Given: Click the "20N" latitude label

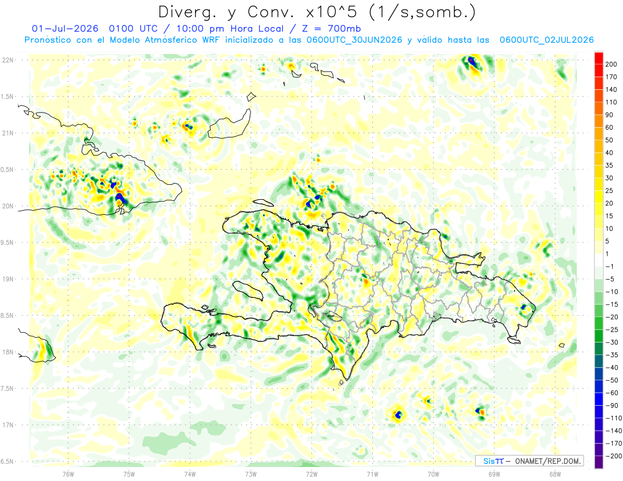Looking at the screenshot, I should (7, 206).
